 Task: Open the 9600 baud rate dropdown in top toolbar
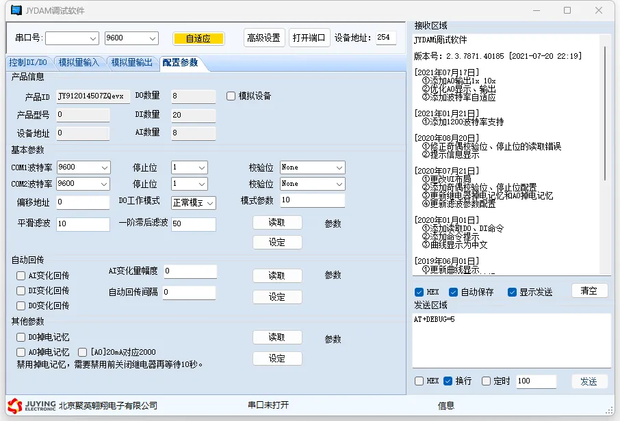131,38
